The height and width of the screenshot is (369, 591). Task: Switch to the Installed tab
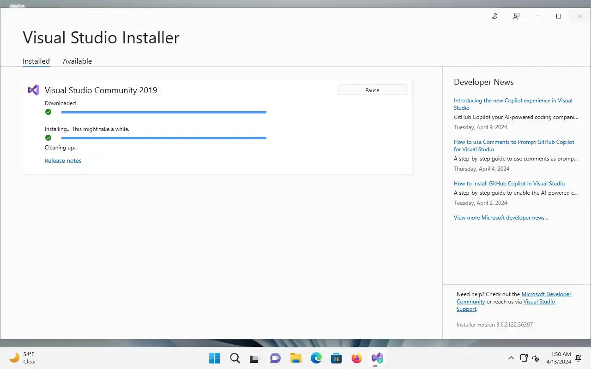(36, 61)
